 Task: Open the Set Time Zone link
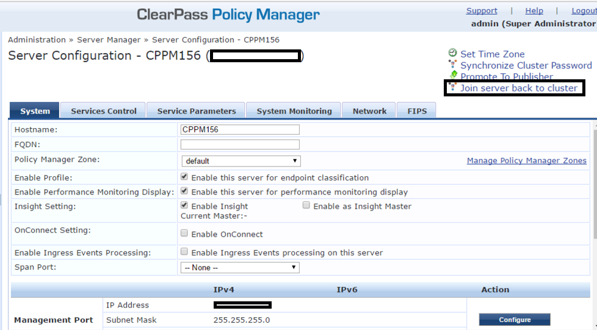(492, 54)
